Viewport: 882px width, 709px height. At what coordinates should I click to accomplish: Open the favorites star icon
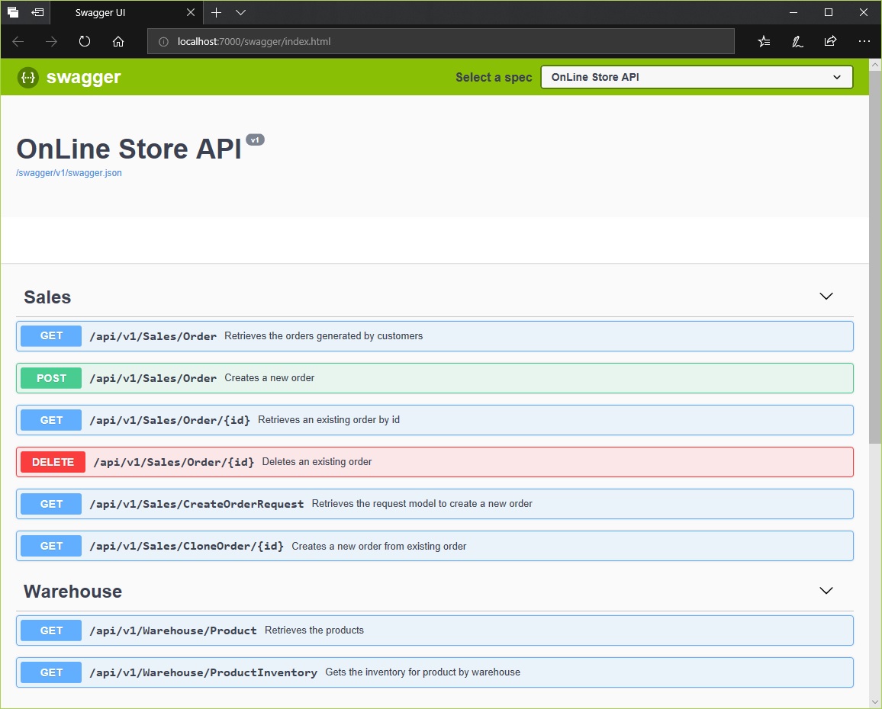(x=763, y=42)
